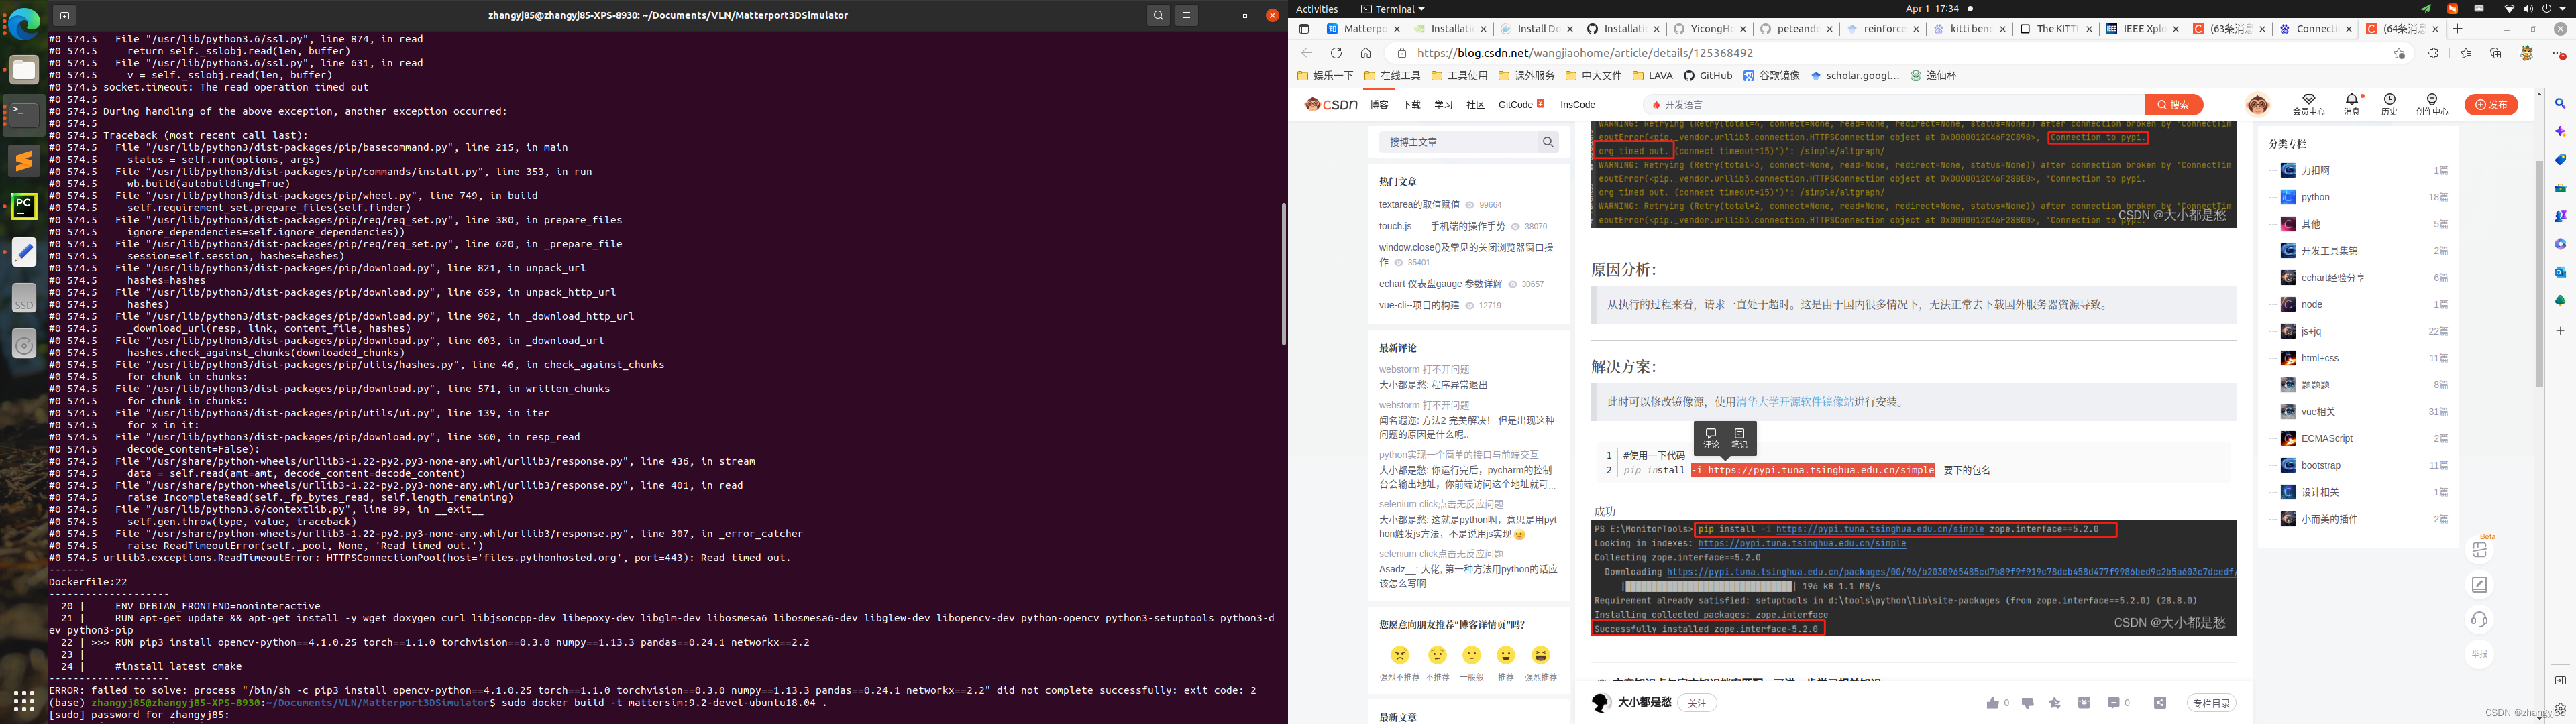This screenshot has height=724, width=2576.
Task: Click the new tab icon in Terminal header
Action: click(x=64, y=15)
